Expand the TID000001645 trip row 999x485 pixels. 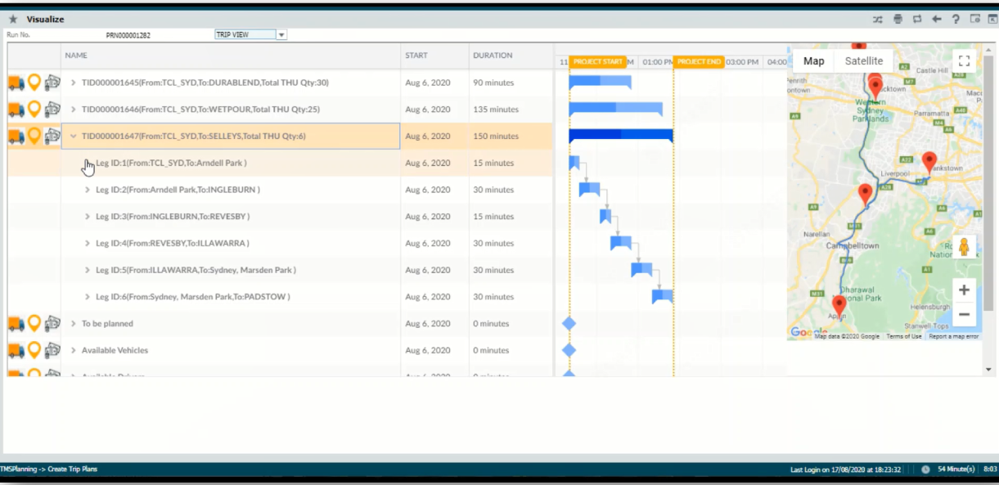(x=73, y=82)
